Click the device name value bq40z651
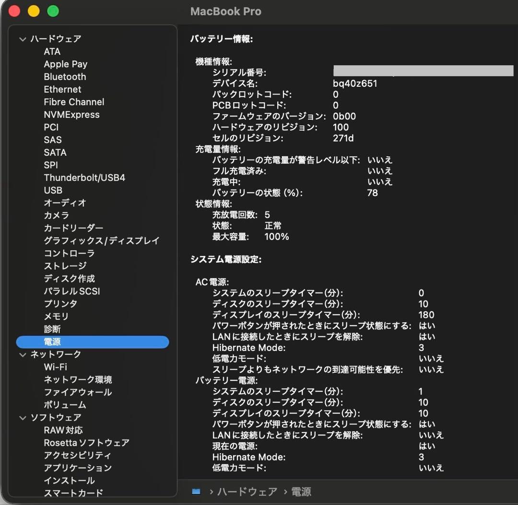The height and width of the screenshot is (505, 518). [x=355, y=83]
